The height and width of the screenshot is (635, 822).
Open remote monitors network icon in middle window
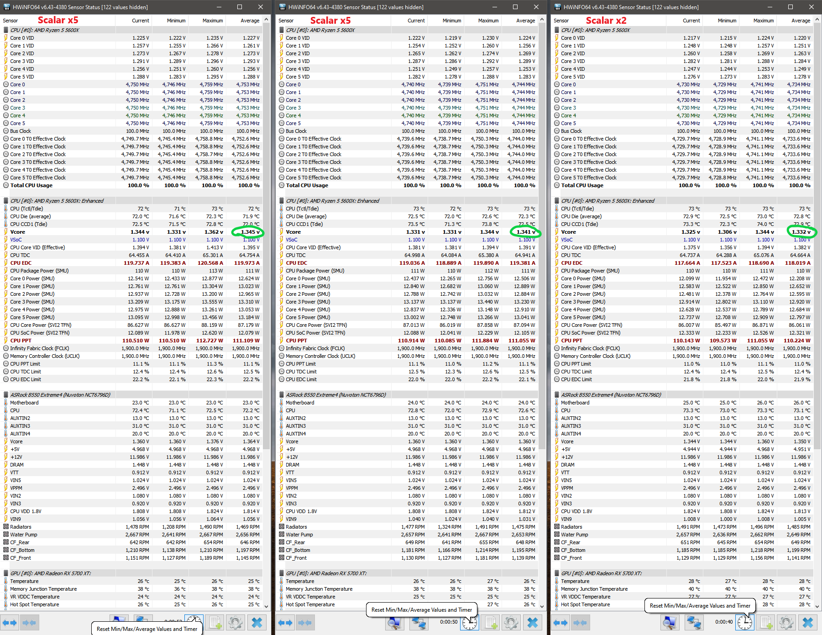(419, 623)
